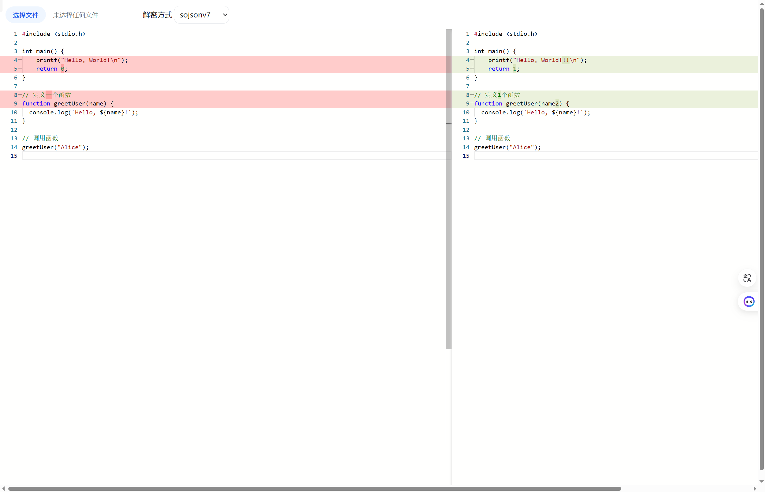Place cursor on empty line 15 in right editor
This screenshot has width=765, height=492.
tap(616, 156)
